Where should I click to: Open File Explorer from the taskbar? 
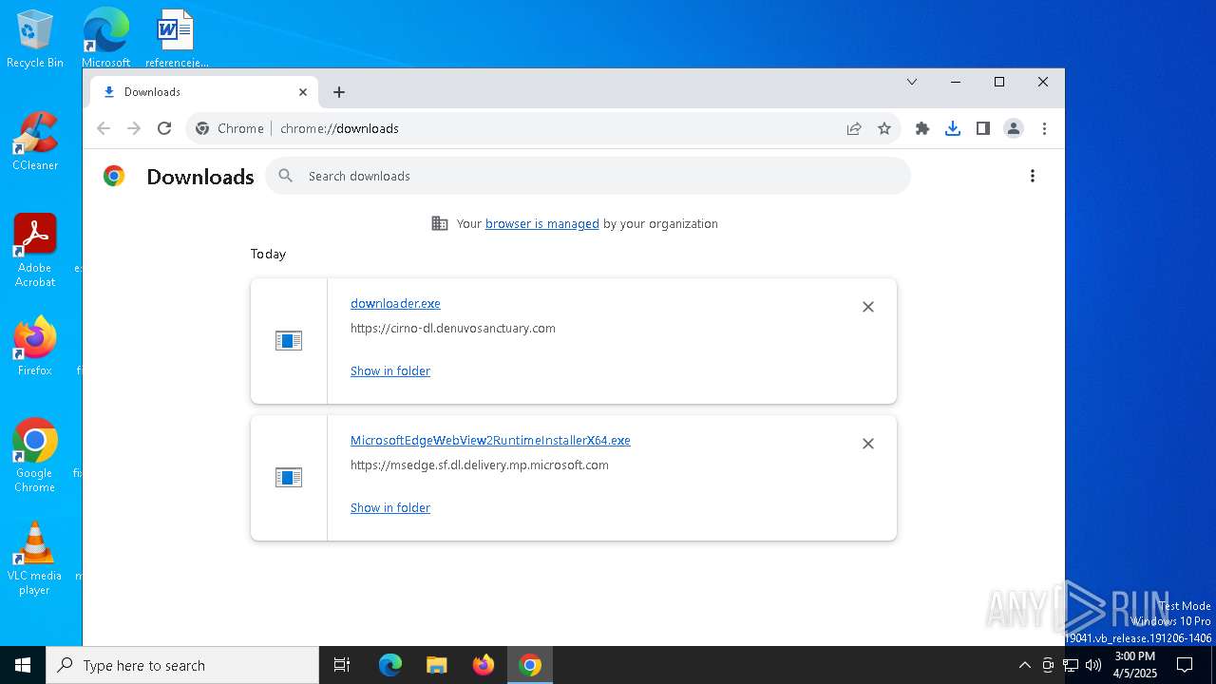coord(436,665)
